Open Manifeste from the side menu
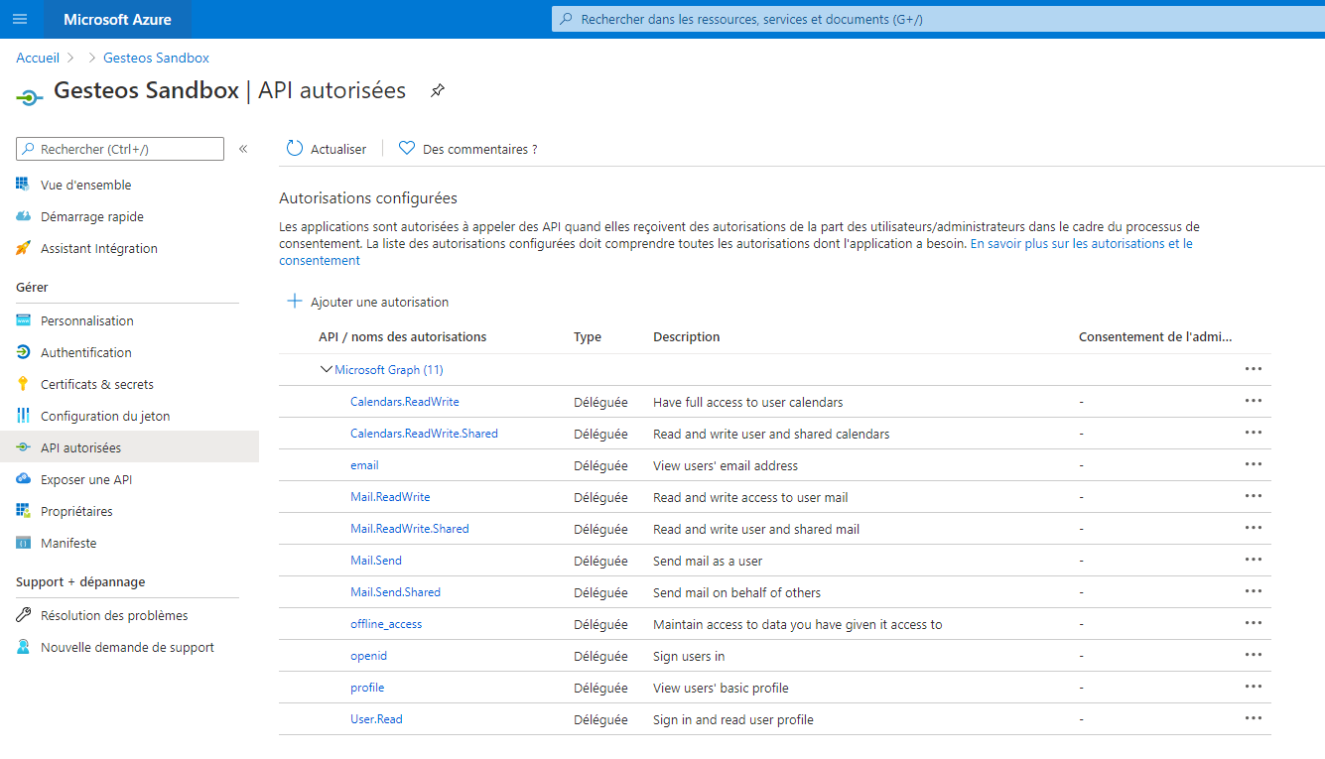 point(68,543)
